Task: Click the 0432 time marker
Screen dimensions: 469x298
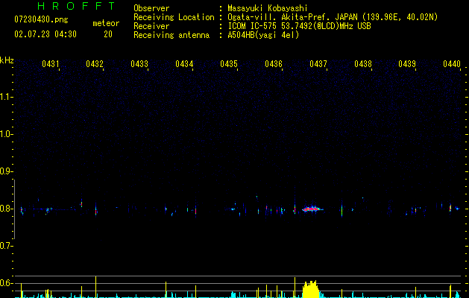Action: pyautogui.click(x=95, y=63)
